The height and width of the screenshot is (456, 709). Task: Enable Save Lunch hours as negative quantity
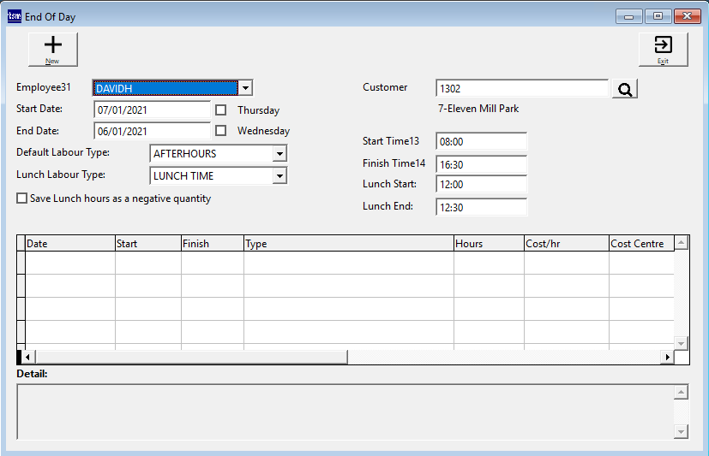click(x=21, y=198)
